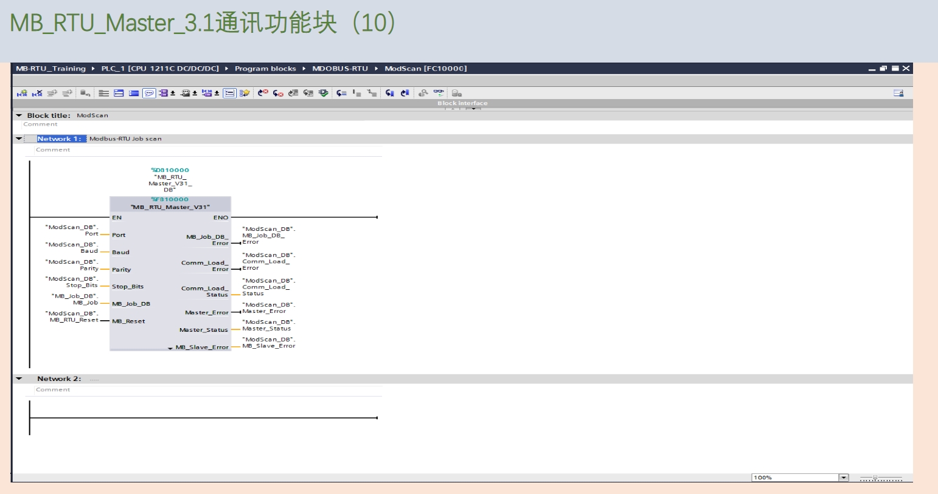Collapse the Block title section triangle
Image resolution: width=938 pixels, height=494 pixels.
click(19, 115)
